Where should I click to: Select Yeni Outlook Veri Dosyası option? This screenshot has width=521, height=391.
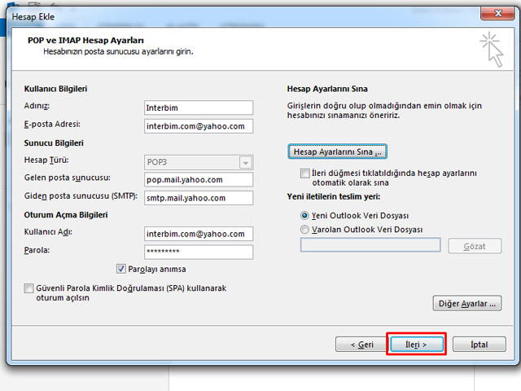(x=305, y=216)
